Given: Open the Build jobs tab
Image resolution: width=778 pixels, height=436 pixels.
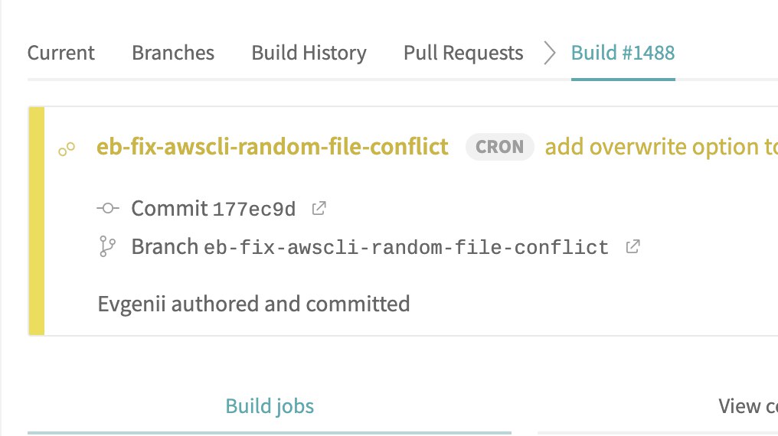Looking at the screenshot, I should pyautogui.click(x=270, y=406).
